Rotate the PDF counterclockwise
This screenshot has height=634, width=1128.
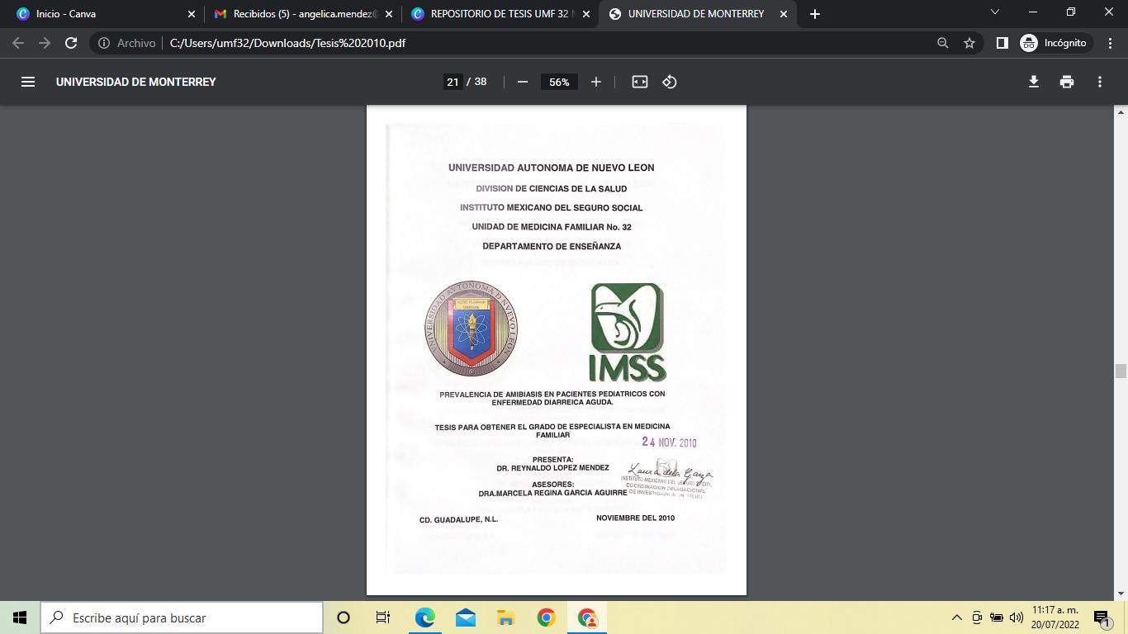(670, 82)
